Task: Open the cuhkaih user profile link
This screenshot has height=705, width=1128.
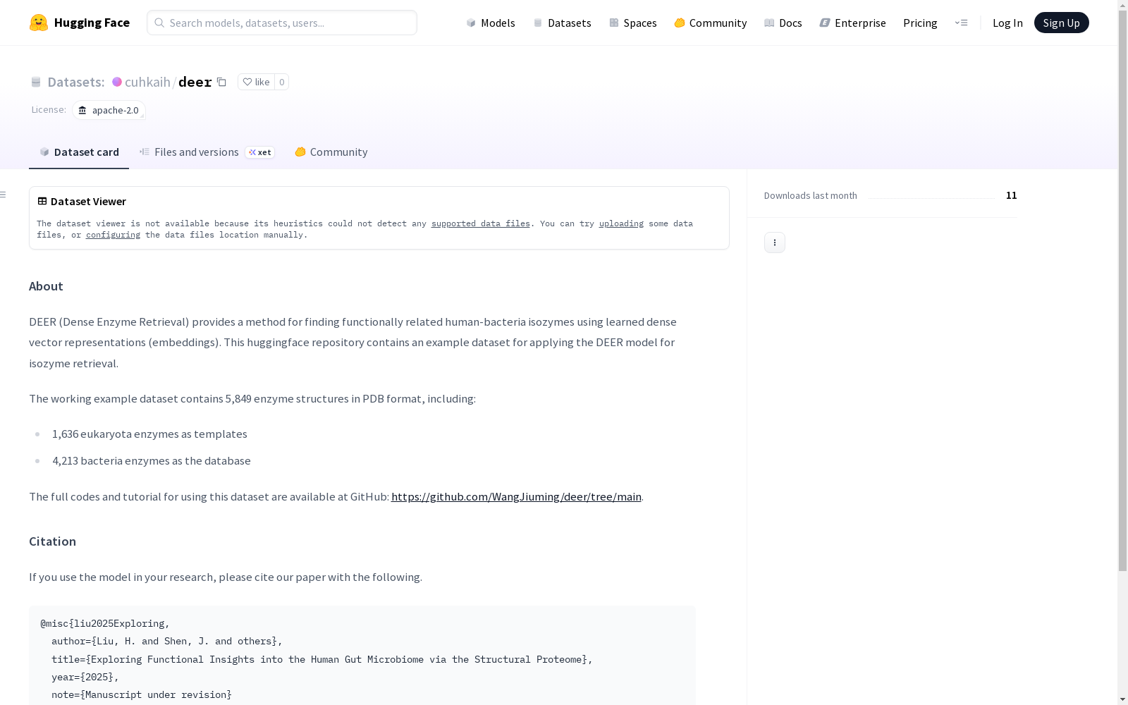Action: [x=147, y=82]
